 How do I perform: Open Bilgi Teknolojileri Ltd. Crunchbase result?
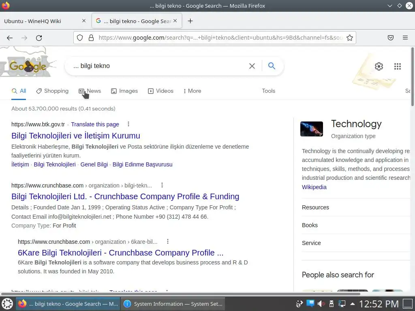pyautogui.click(x=125, y=196)
